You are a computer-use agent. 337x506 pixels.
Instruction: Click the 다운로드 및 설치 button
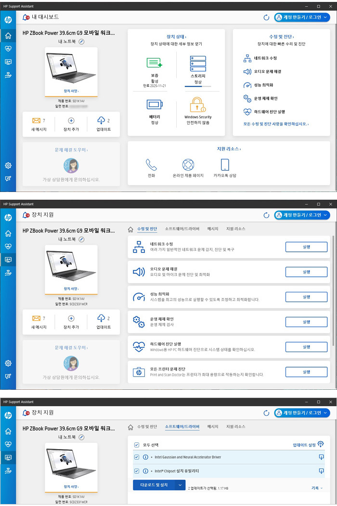click(x=154, y=485)
